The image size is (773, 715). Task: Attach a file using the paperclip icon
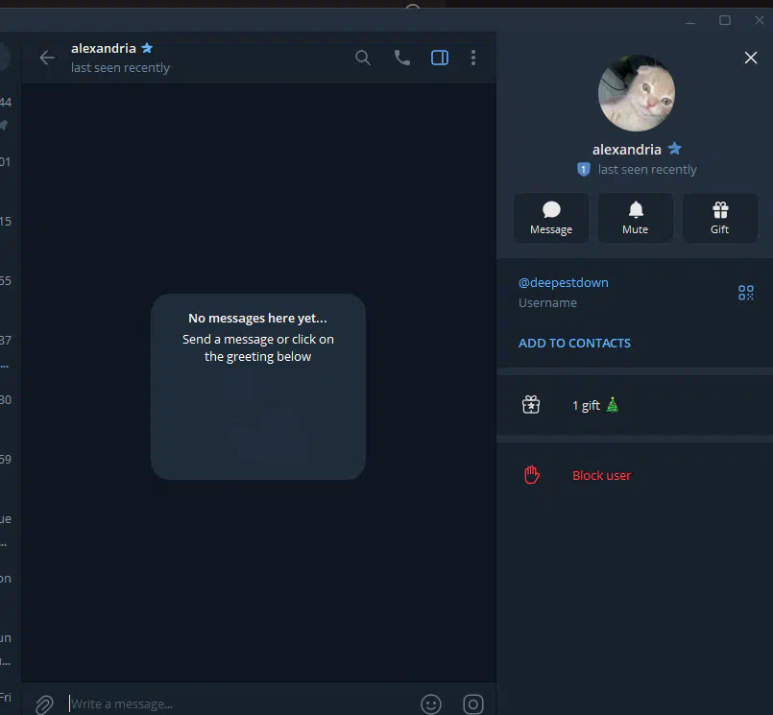click(x=44, y=704)
